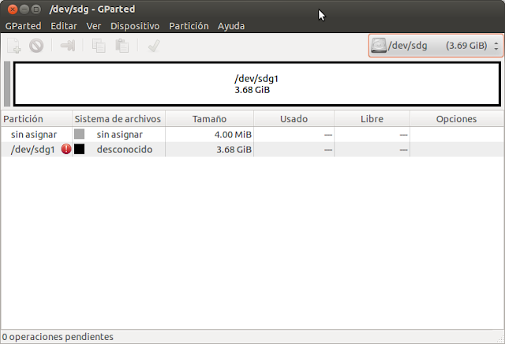Select the sin asignar partition row

click(x=252, y=134)
